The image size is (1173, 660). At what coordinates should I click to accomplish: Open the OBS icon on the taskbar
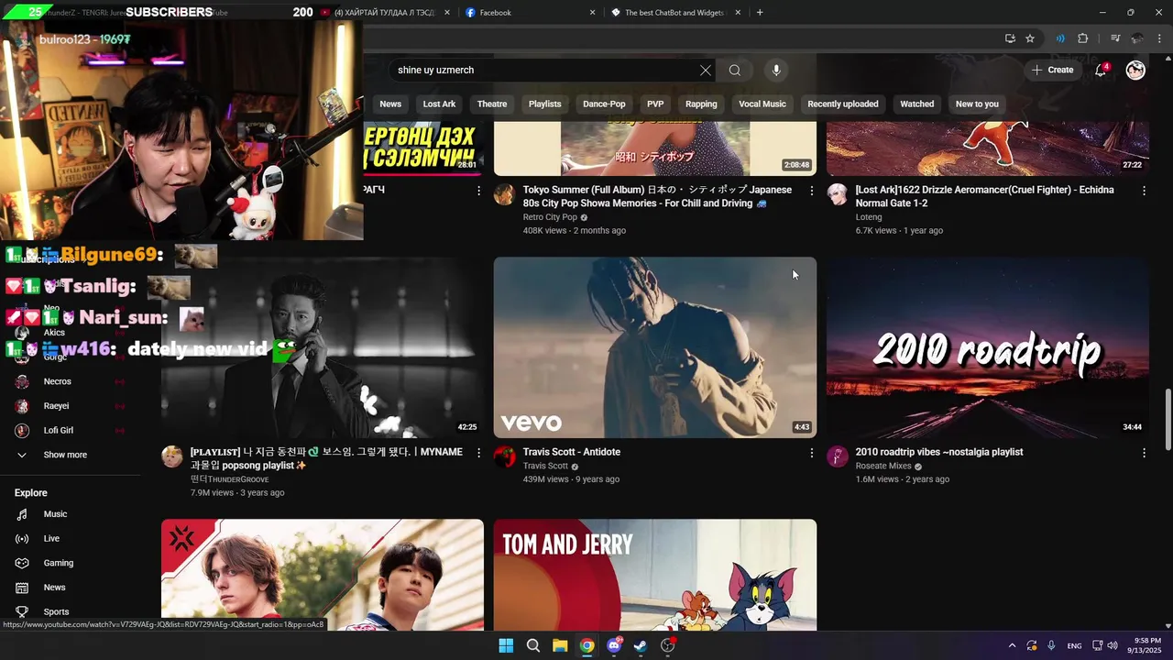pos(668,645)
